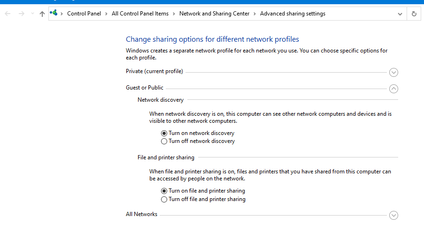The width and height of the screenshot is (424, 239).
Task: Open the address bar history dropdown
Action: point(400,14)
